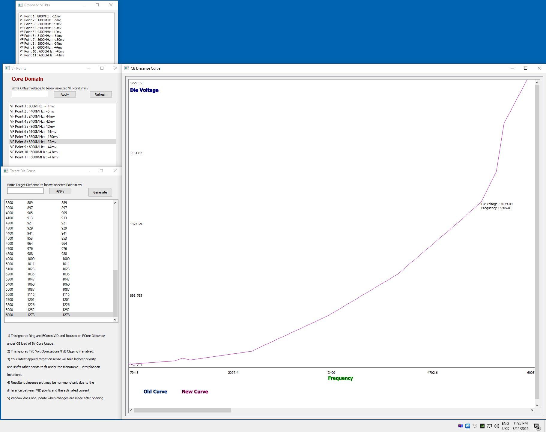The width and height of the screenshot is (546, 432).
Task: Select VF Point 4 : 3400MHz in VF Points
Action: [x=63, y=121]
